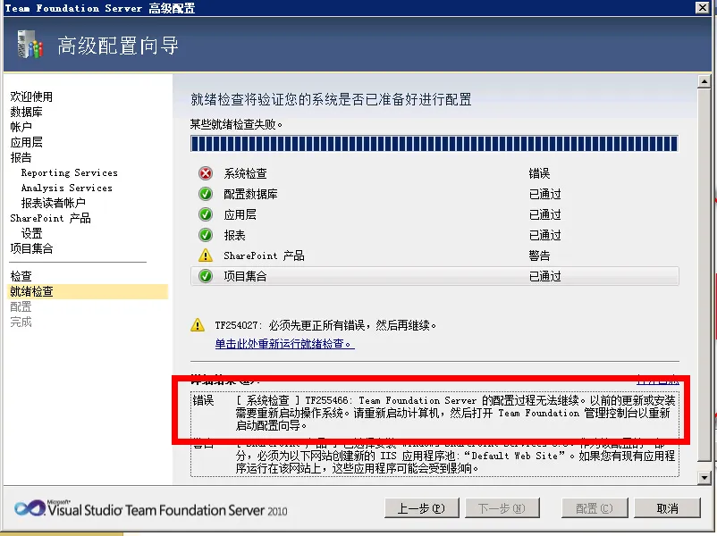Click the readiness check progress bar
This screenshot has width=717, height=536.
click(x=434, y=144)
